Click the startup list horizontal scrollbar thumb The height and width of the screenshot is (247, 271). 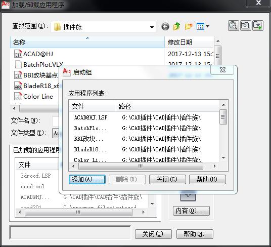tap(141, 166)
